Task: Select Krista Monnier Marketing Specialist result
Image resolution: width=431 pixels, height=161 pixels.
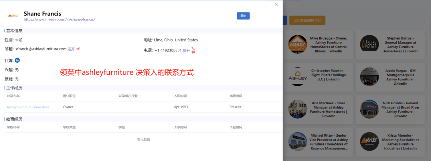Action: (391, 142)
